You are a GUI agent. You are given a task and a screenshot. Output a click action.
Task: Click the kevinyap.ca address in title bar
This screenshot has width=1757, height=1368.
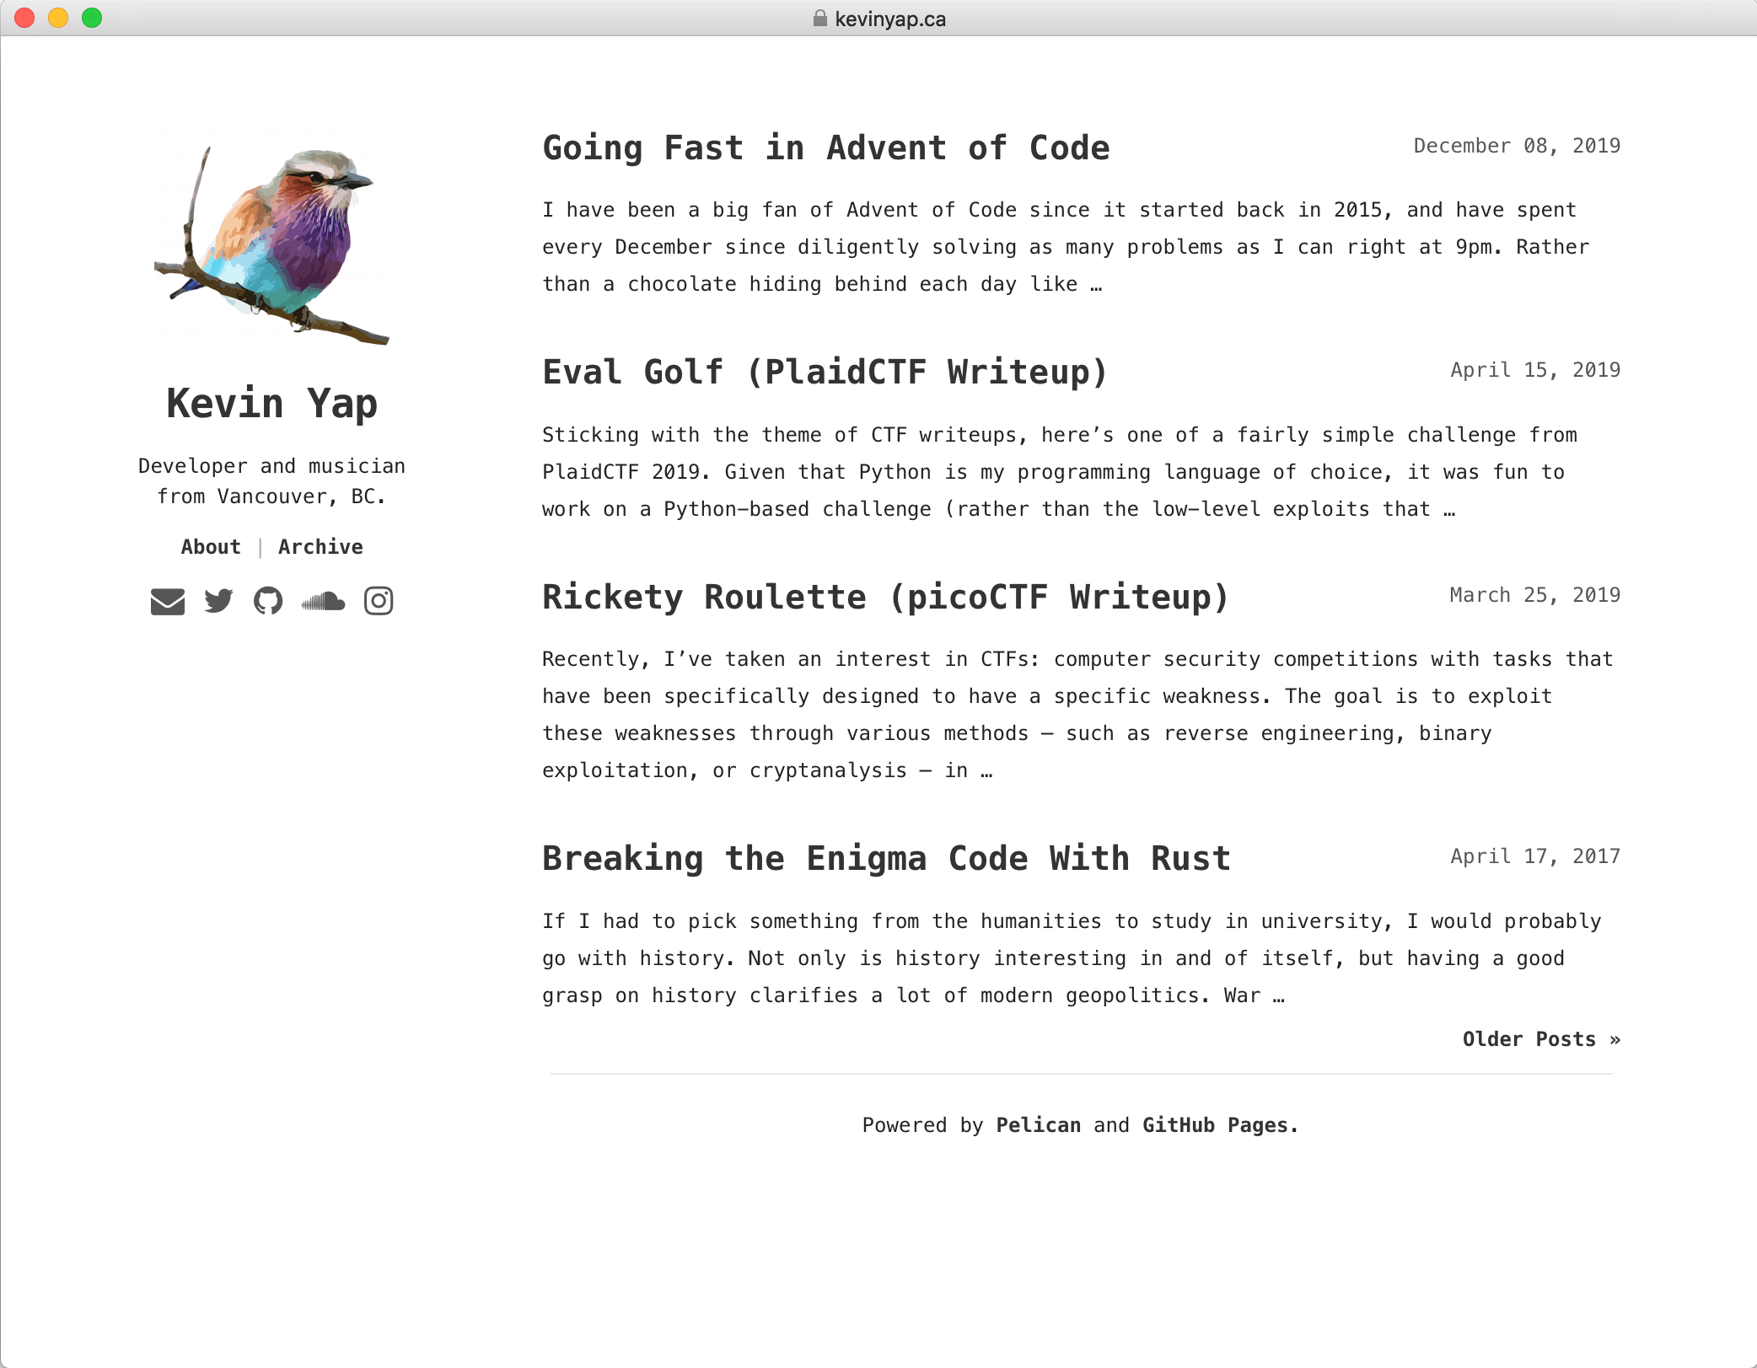point(890,19)
